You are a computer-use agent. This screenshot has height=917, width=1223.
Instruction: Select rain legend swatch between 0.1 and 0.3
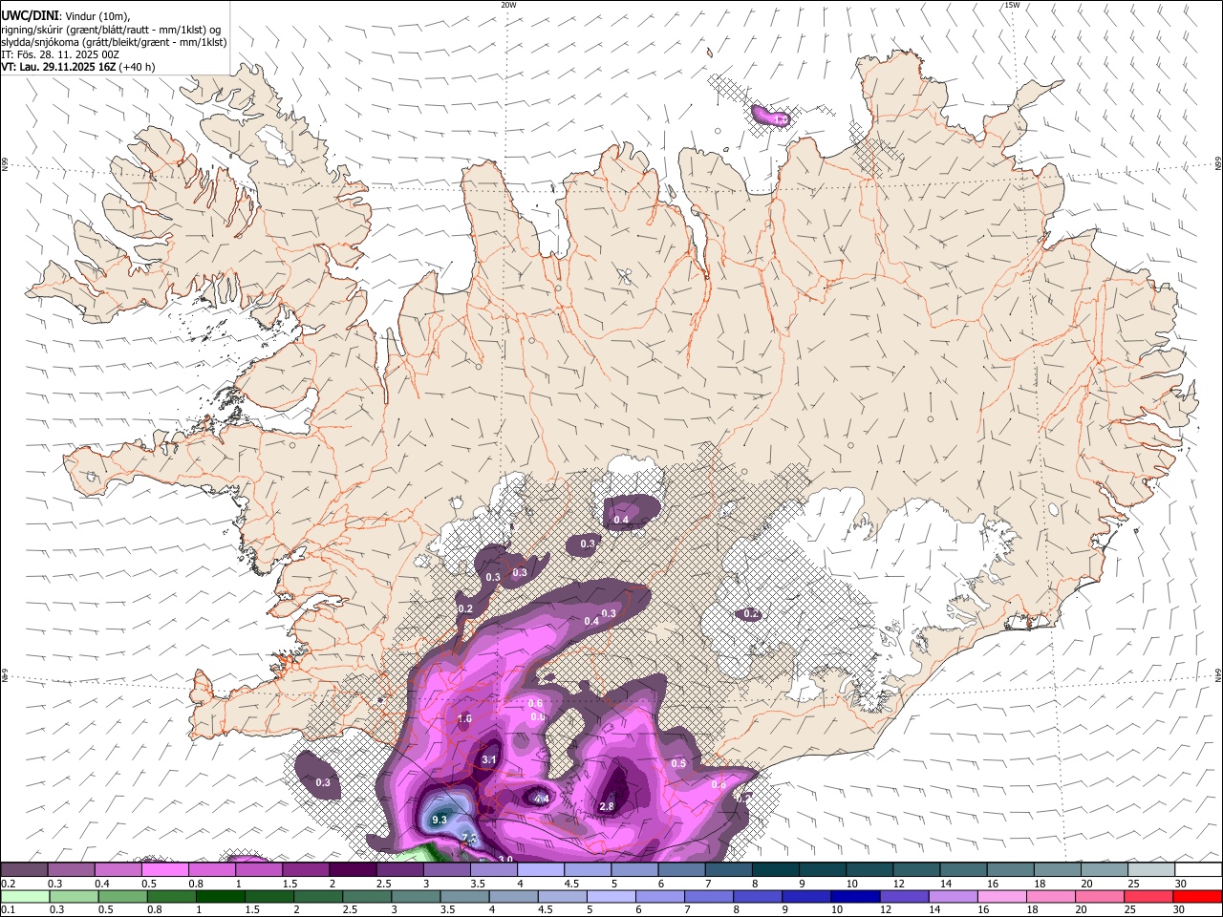(x=24, y=896)
